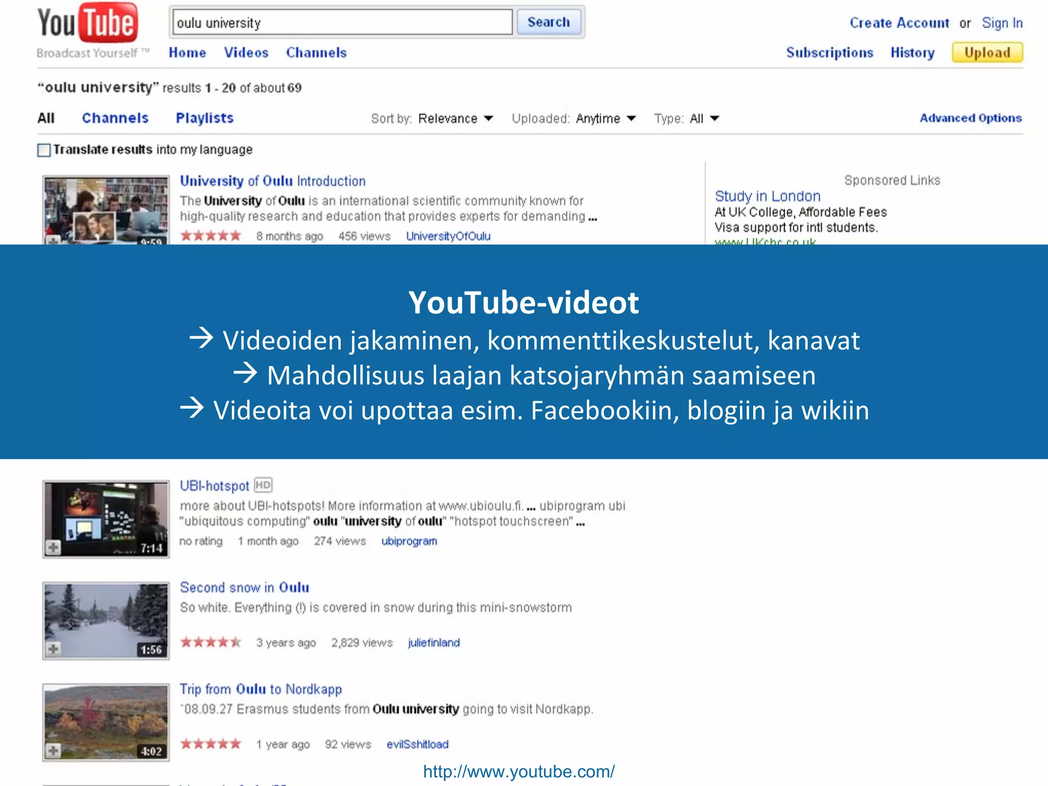Click 'results 1 - 20 of about 69' text
Viewport: 1048px width, 786px height.
click(x=232, y=88)
